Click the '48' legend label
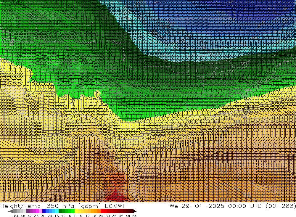This screenshot has width=296, height=217. (x=128, y=216)
